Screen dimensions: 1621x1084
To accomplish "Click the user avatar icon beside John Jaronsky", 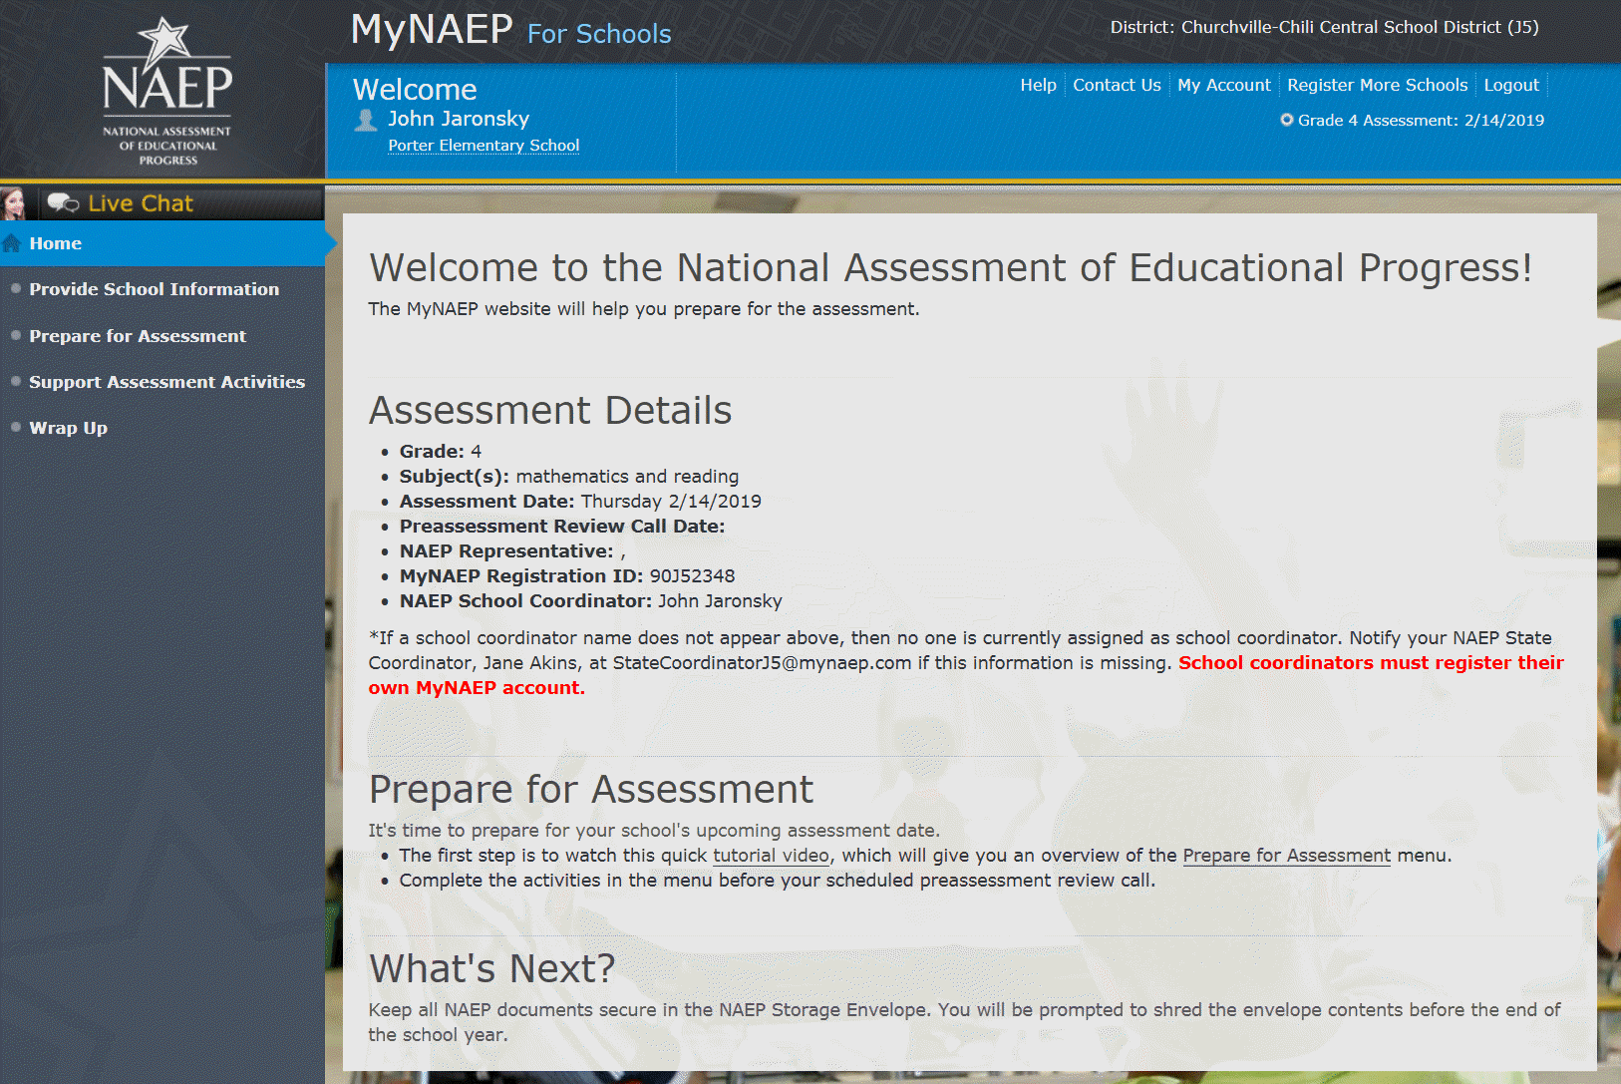I will click(366, 120).
